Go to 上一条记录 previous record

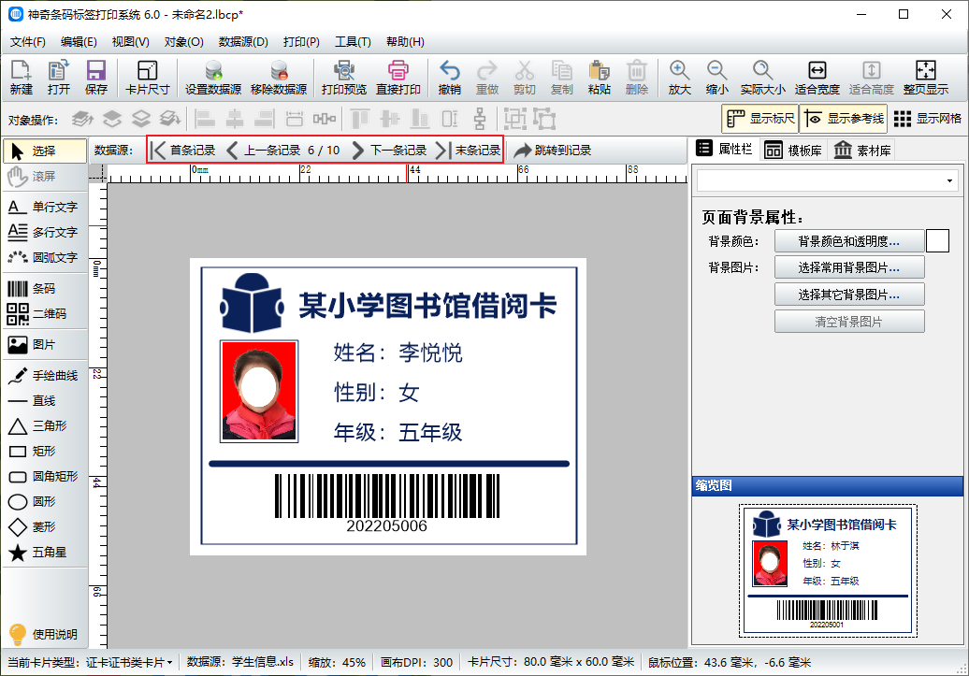(263, 151)
